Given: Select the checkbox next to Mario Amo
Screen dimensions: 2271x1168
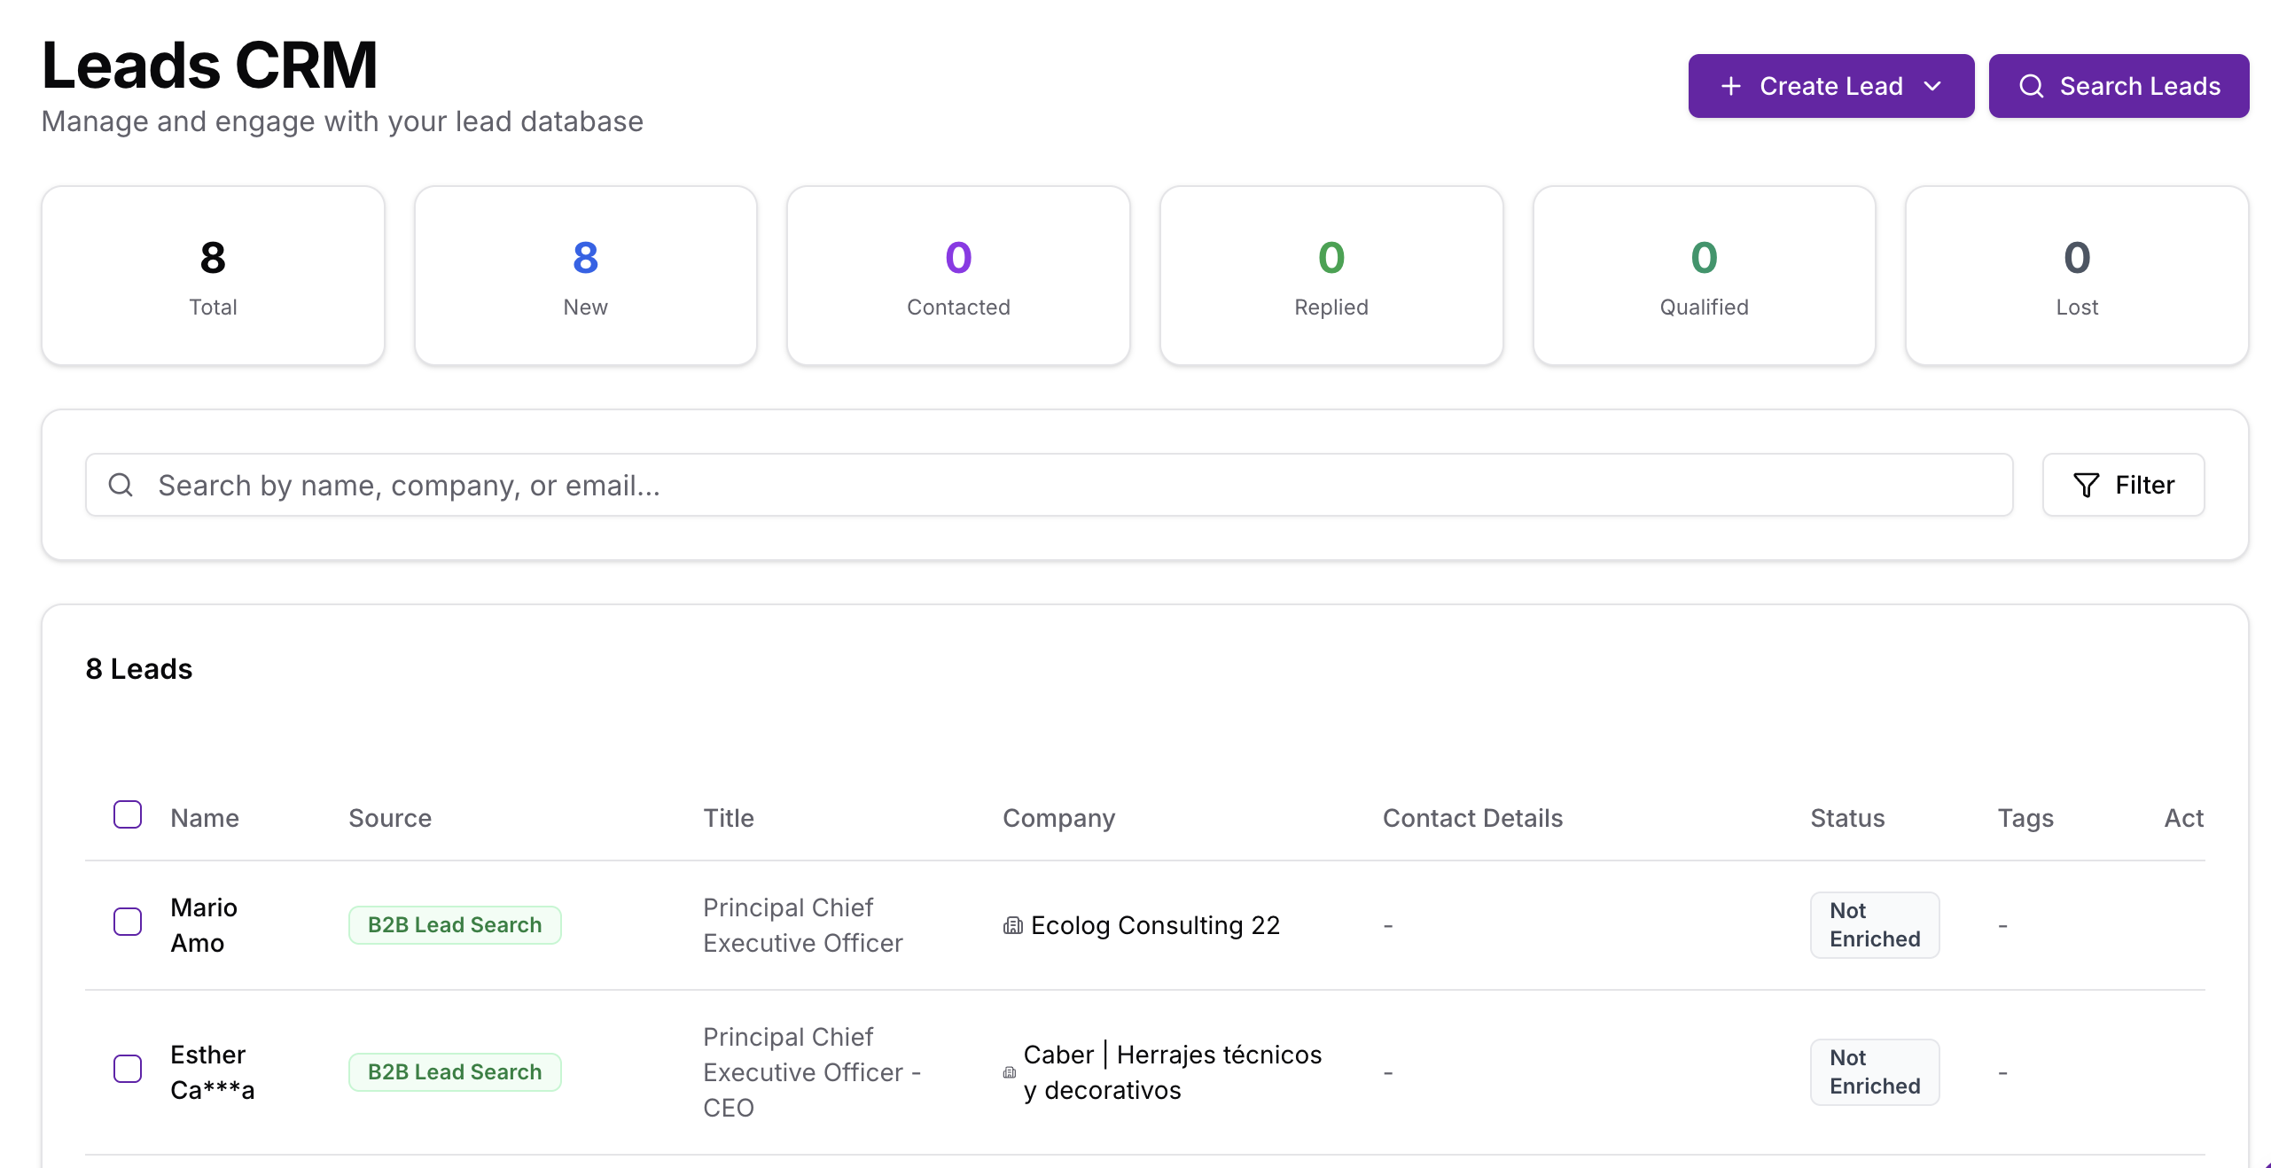Looking at the screenshot, I should pyautogui.click(x=128, y=923).
